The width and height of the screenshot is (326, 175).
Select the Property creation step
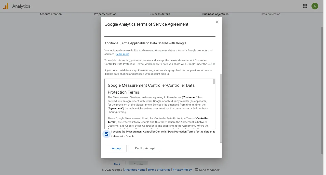pos(105,14)
